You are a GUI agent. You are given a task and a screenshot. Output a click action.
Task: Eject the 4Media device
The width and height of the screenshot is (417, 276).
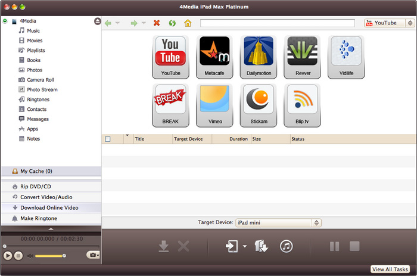(x=97, y=21)
